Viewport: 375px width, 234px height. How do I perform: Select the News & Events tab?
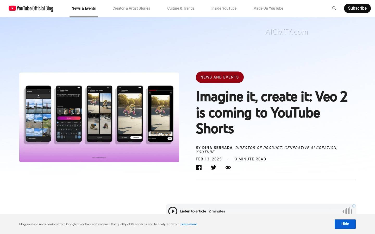tap(84, 8)
